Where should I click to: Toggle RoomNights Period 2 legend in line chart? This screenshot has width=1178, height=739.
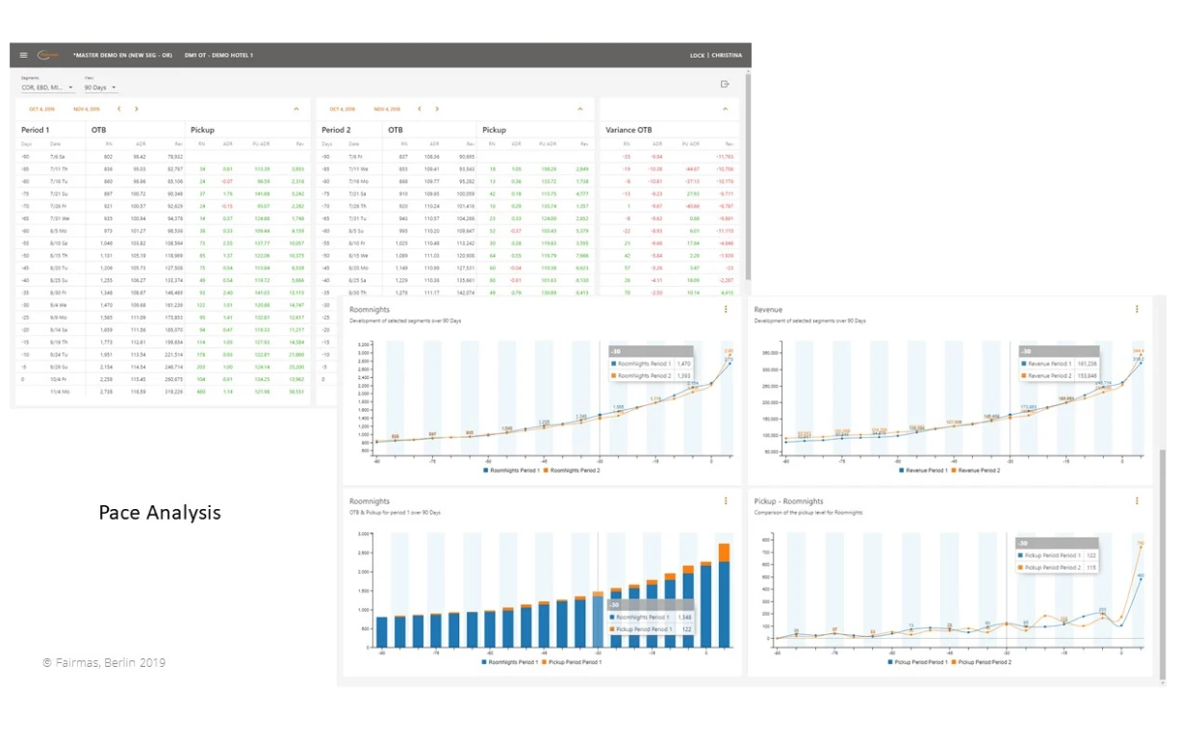click(571, 471)
